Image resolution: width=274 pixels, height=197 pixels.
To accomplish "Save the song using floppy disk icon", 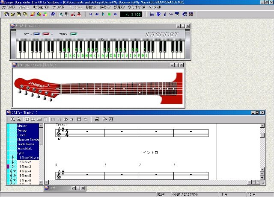I will point(19,14).
